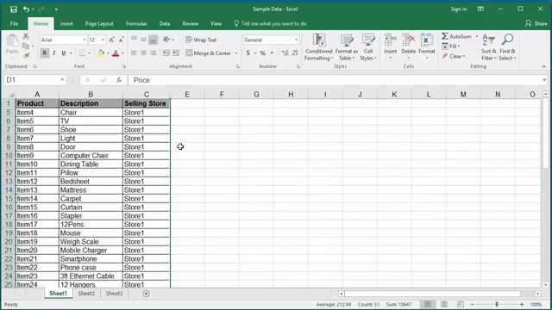Image resolution: width=552 pixels, height=310 pixels.
Task: Click the Share button
Action: point(536,23)
